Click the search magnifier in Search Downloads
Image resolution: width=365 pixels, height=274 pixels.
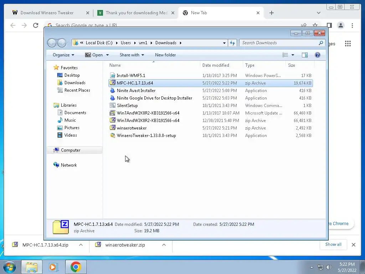click(321, 43)
